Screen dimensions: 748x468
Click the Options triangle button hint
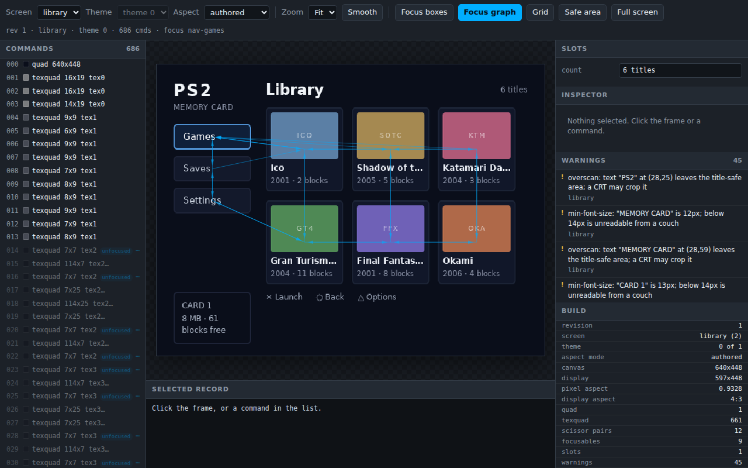click(x=377, y=297)
